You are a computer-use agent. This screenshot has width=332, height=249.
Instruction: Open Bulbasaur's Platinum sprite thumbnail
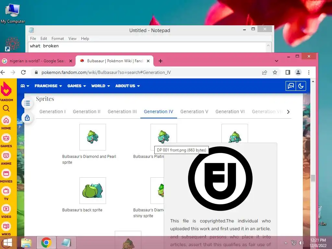pyautogui.click(x=163, y=135)
